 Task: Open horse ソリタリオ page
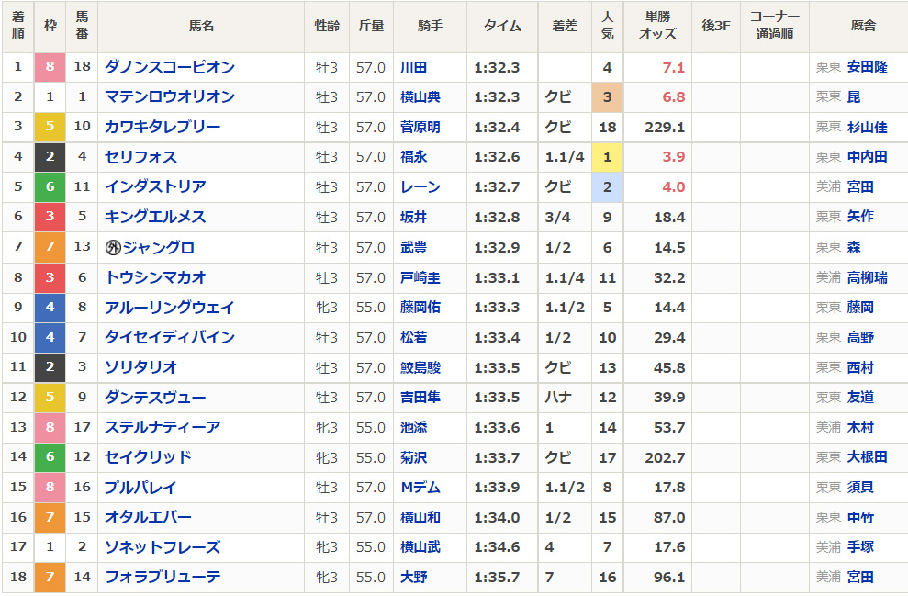pos(140,367)
